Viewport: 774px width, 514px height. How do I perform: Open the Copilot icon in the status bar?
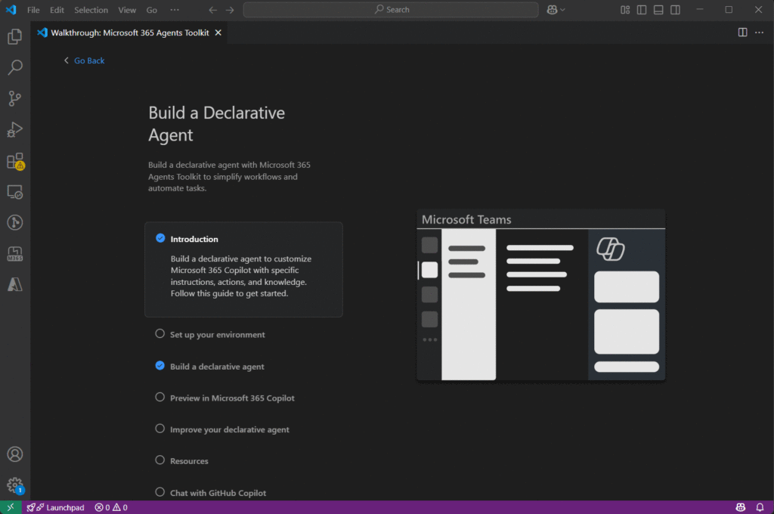point(739,507)
